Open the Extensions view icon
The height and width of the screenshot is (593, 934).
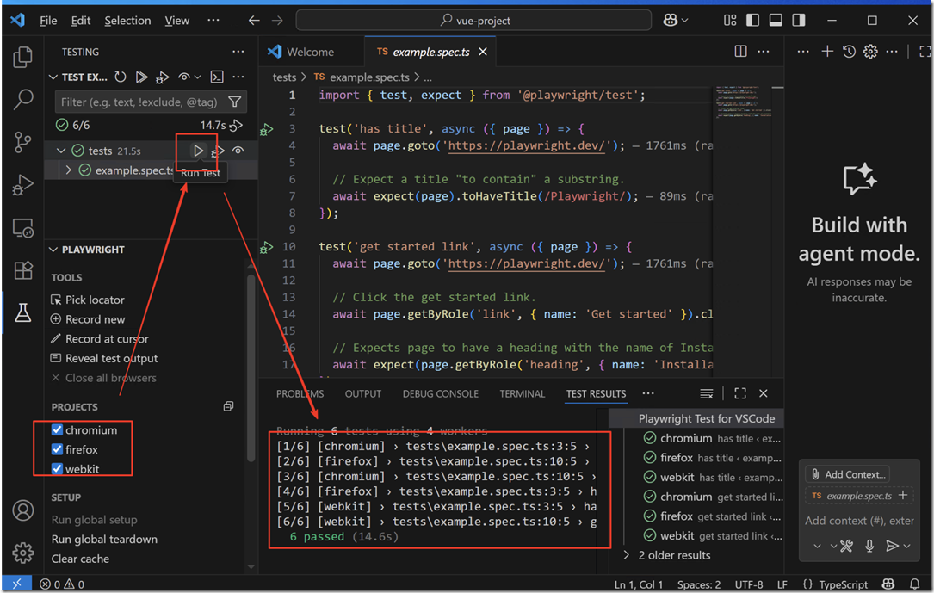[23, 270]
